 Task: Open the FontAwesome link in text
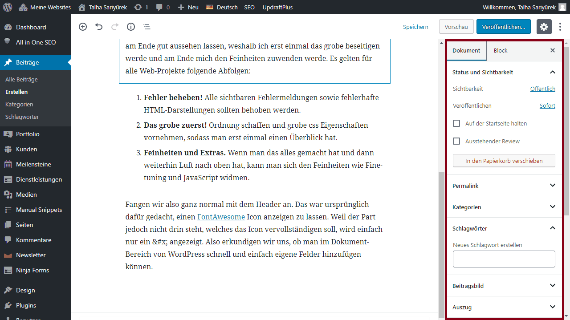[221, 217]
